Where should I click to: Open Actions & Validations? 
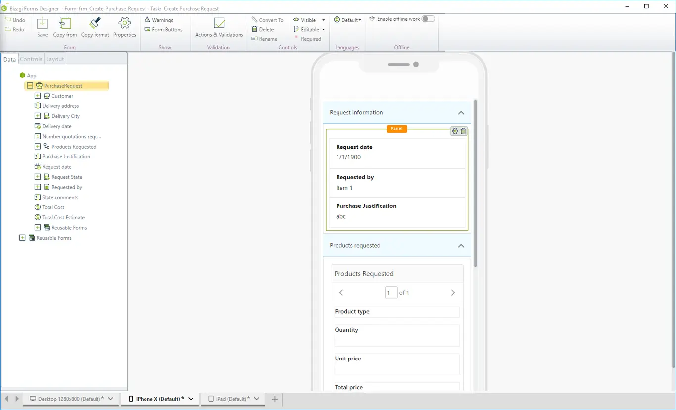(x=219, y=23)
